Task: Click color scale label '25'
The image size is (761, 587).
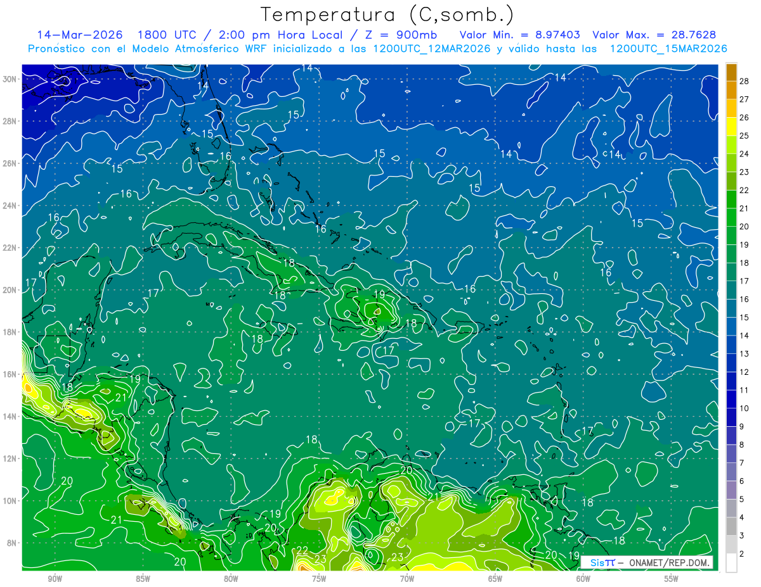Action: pyautogui.click(x=745, y=136)
